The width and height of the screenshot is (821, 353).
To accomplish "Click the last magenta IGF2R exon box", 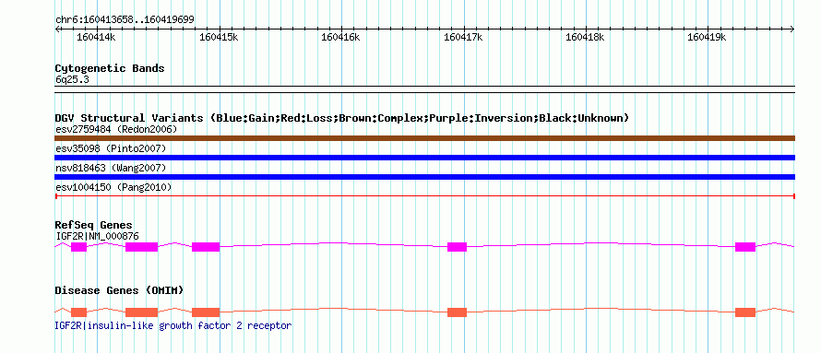I will point(745,247).
